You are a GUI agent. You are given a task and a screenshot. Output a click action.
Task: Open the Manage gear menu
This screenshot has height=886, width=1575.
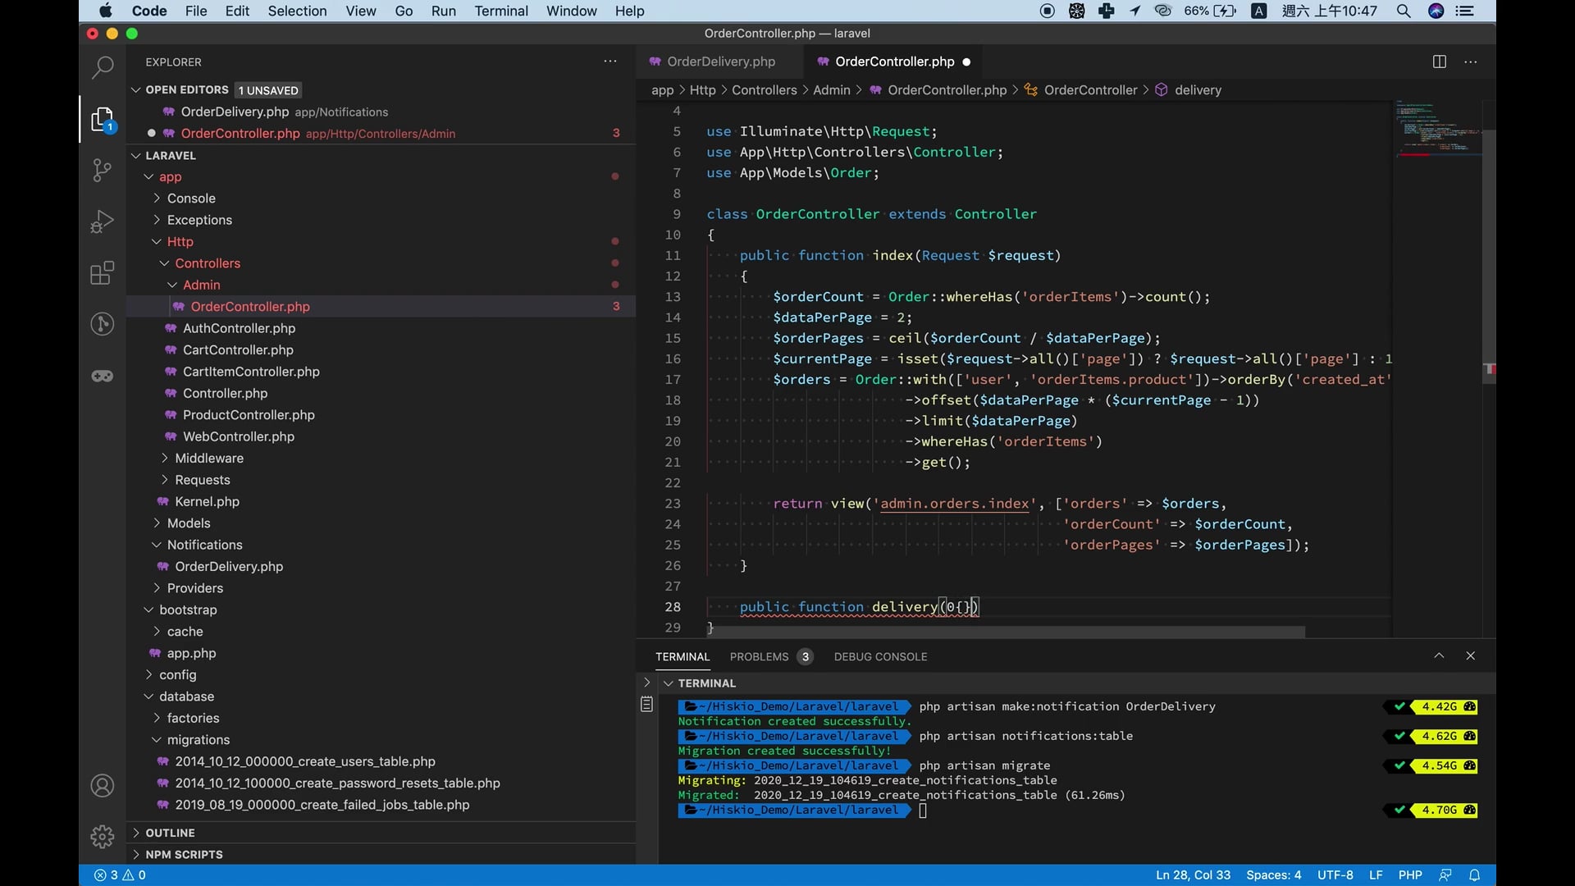coord(102,836)
